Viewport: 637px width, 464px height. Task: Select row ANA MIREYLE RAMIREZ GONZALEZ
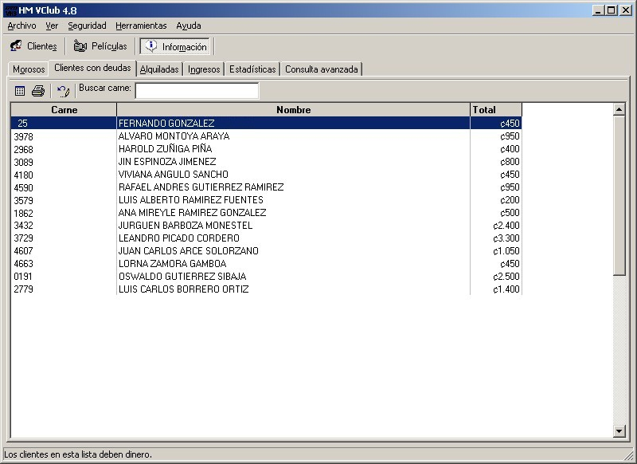point(266,213)
